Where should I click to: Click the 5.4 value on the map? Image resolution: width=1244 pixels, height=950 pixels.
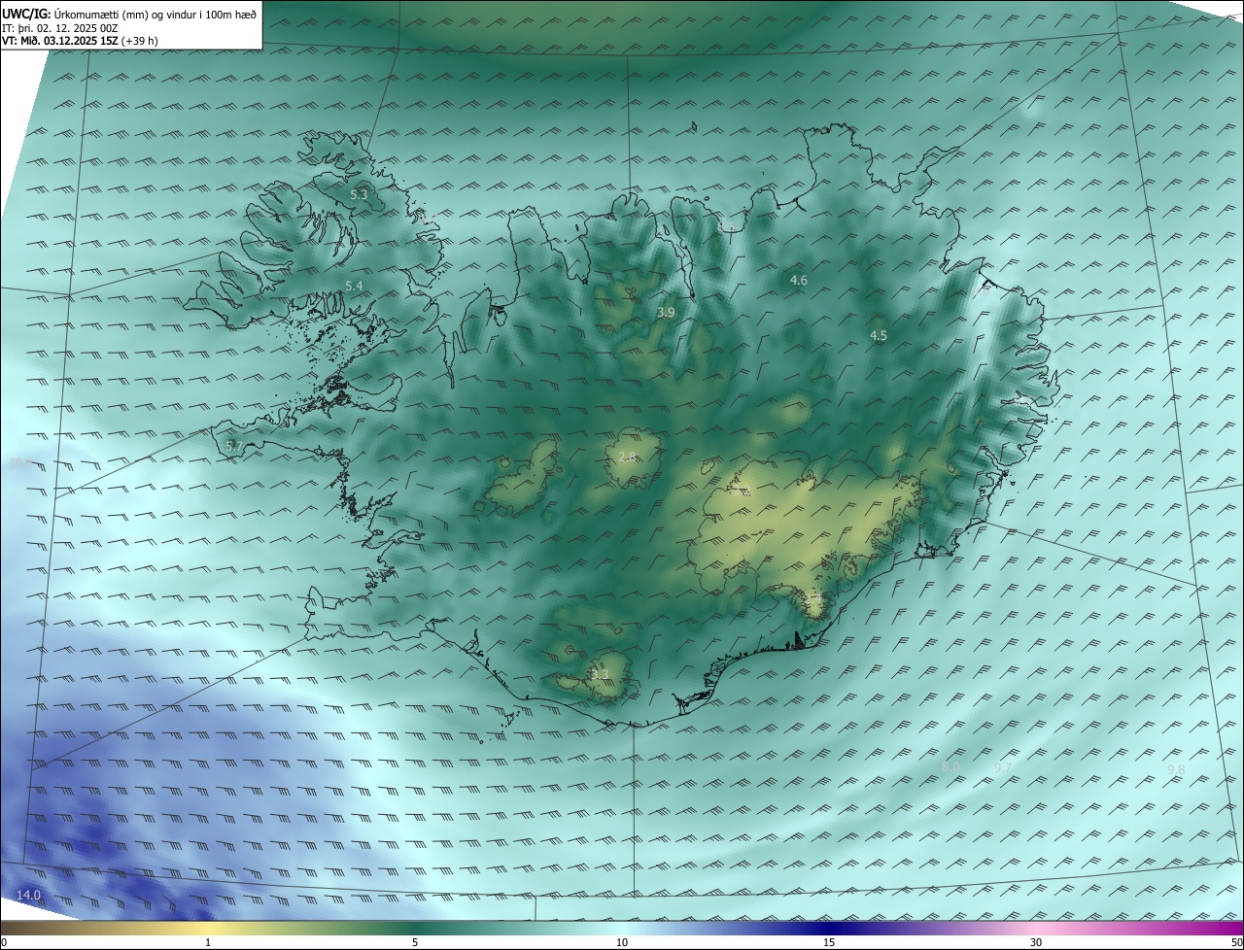(354, 287)
